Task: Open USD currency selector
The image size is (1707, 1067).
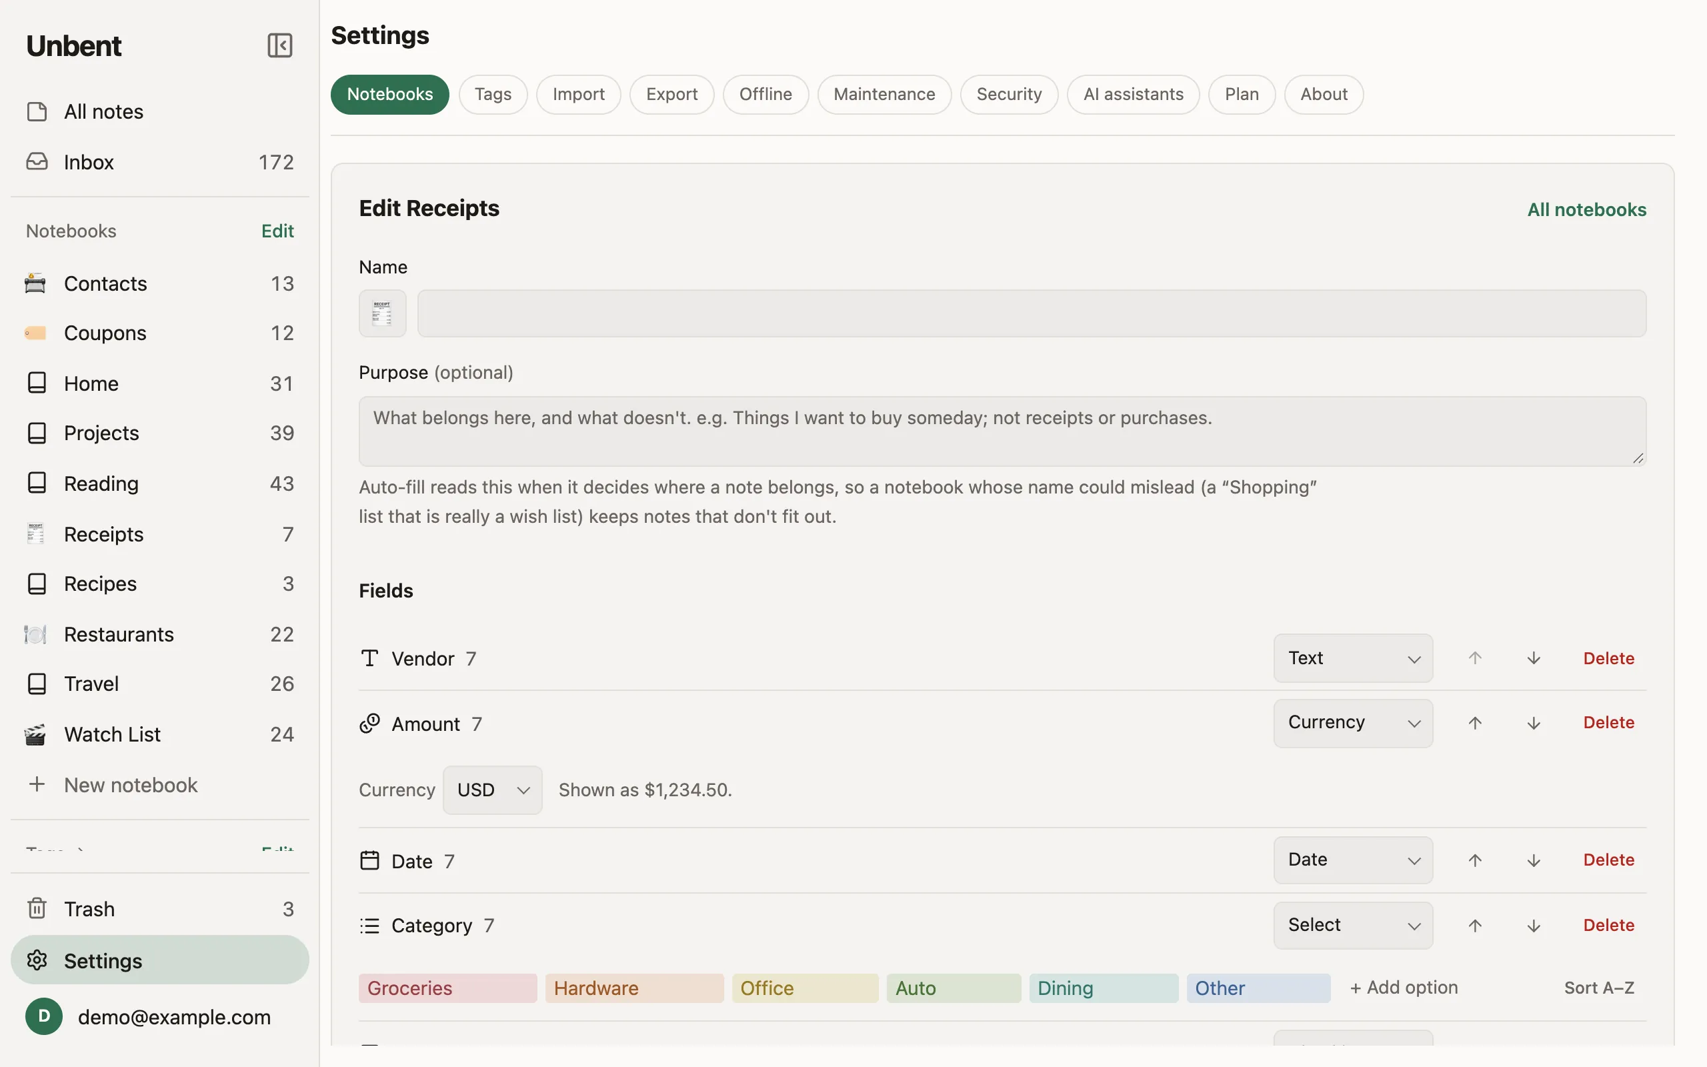Action: click(x=492, y=790)
